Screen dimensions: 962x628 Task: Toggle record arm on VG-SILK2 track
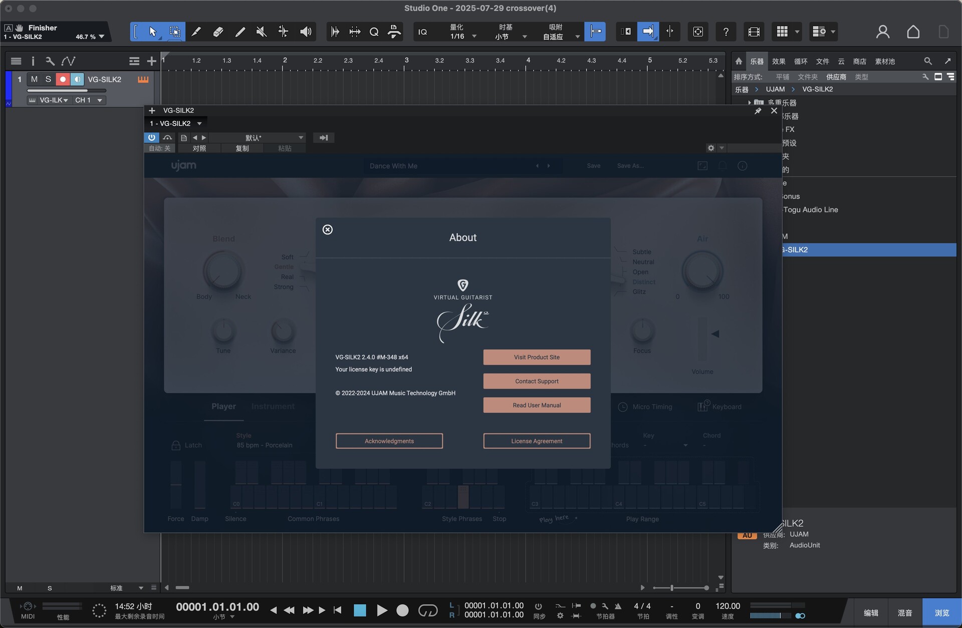tap(63, 79)
